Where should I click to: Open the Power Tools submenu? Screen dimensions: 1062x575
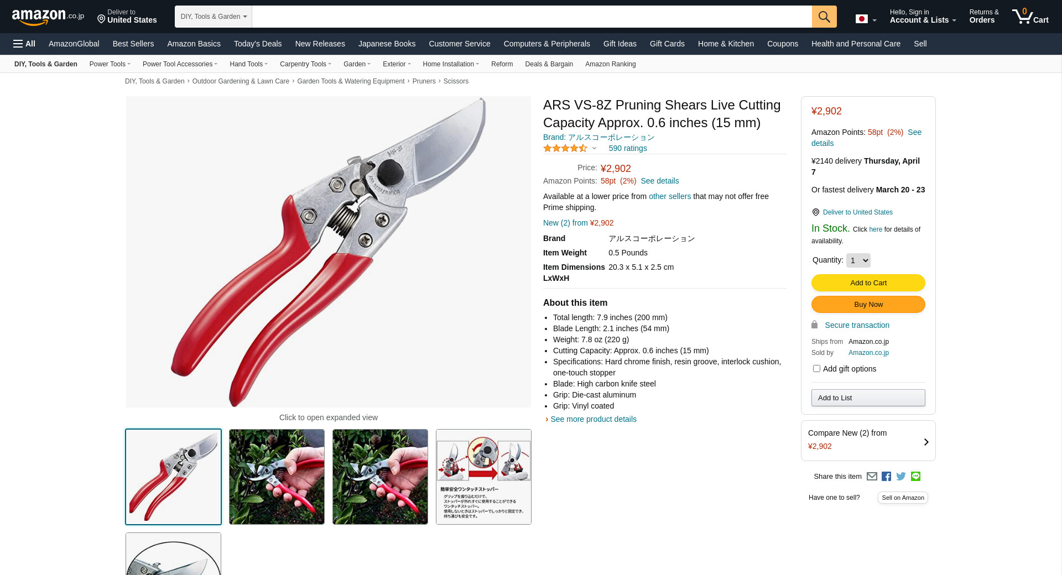pos(110,64)
